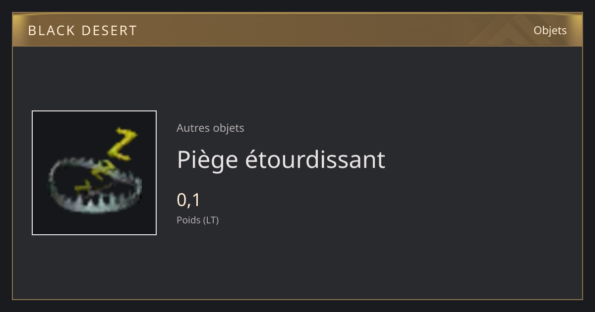Click the small yellow spark inside trap
This screenshot has width=595, height=312.
pos(83,188)
